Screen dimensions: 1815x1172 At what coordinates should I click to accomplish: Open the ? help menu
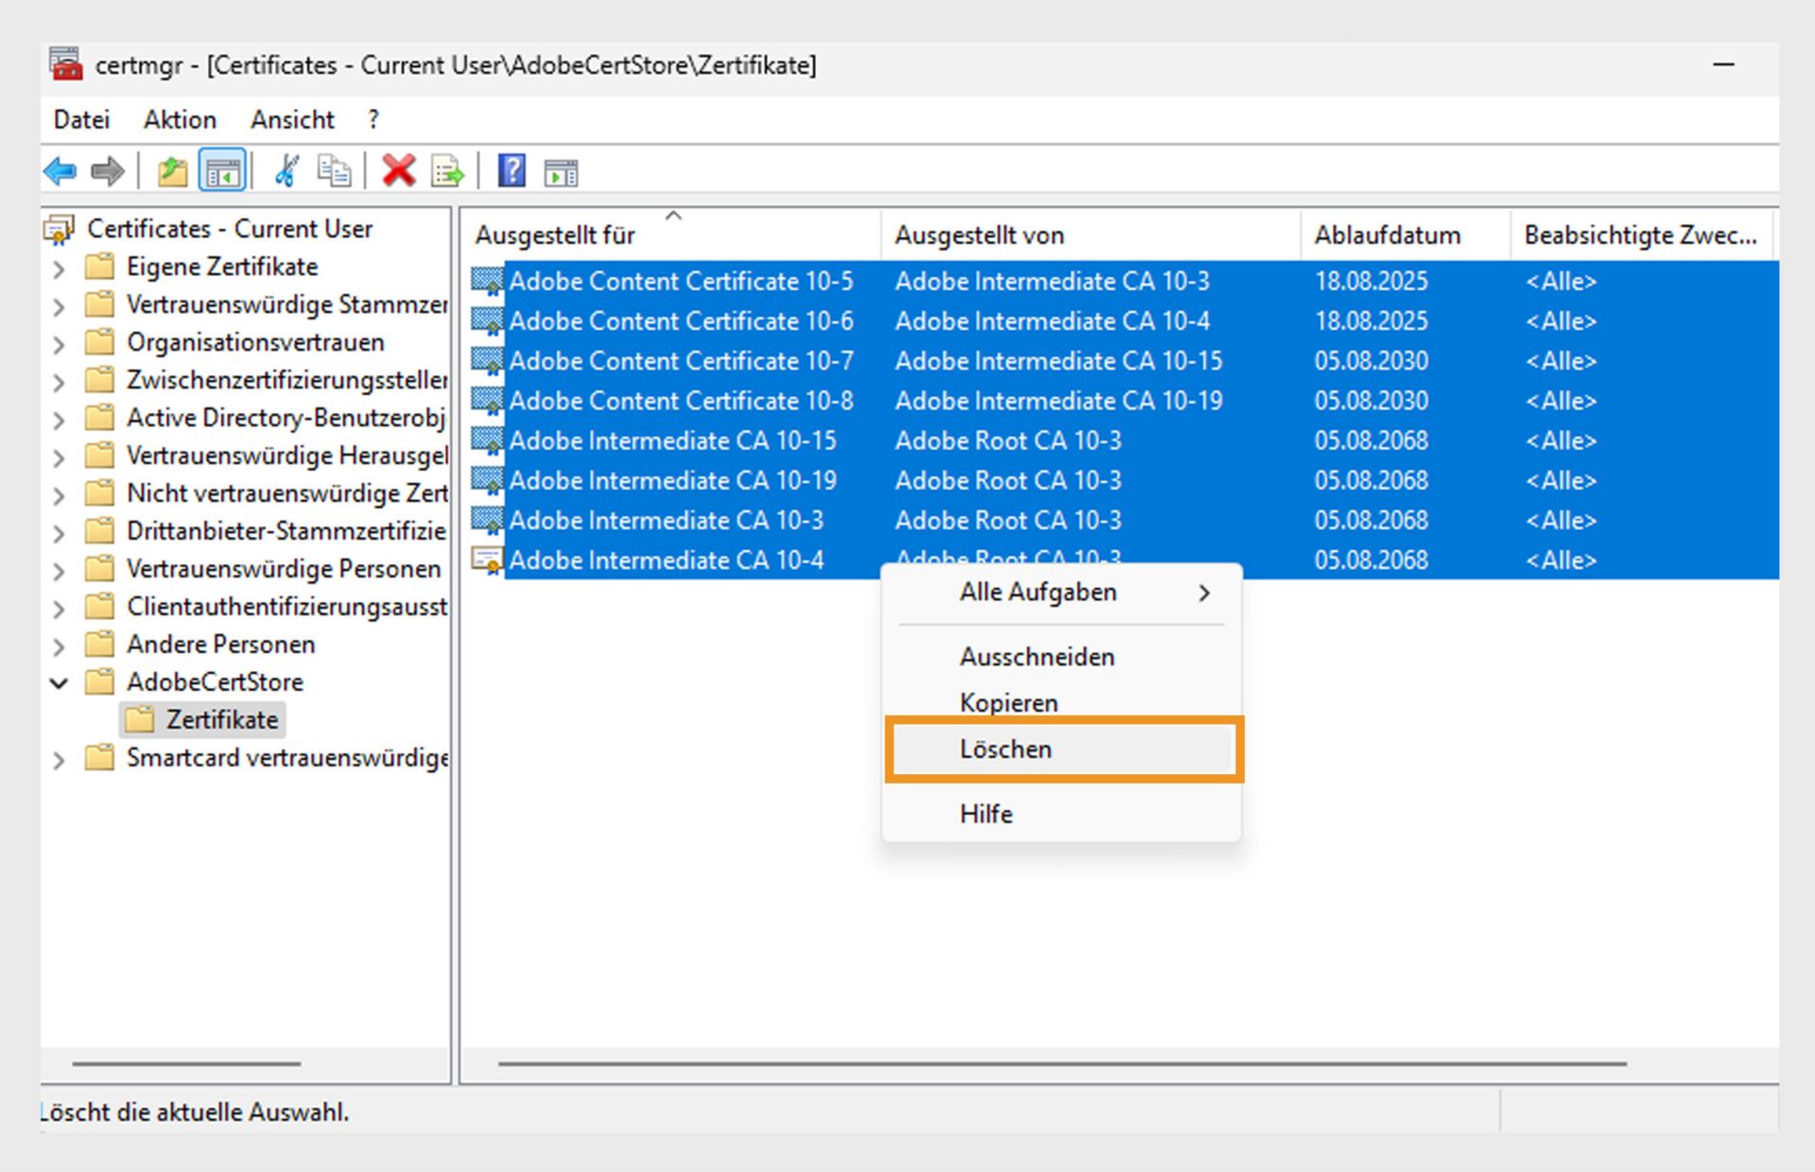pyautogui.click(x=373, y=119)
